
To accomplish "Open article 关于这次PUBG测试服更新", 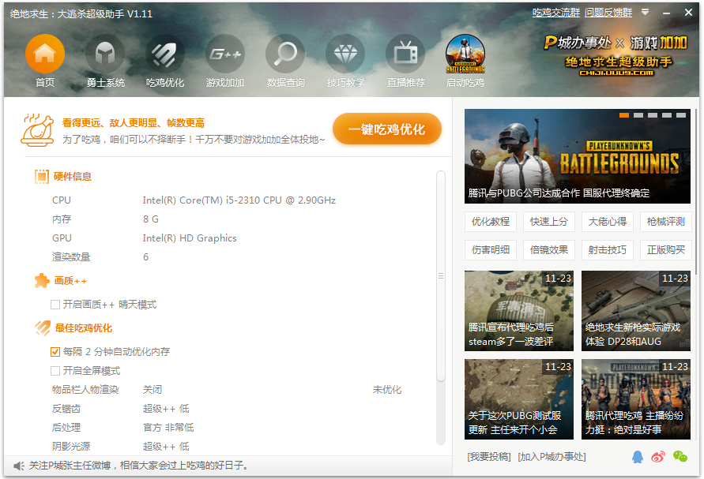I will pyautogui.click(x=519, y=399).
